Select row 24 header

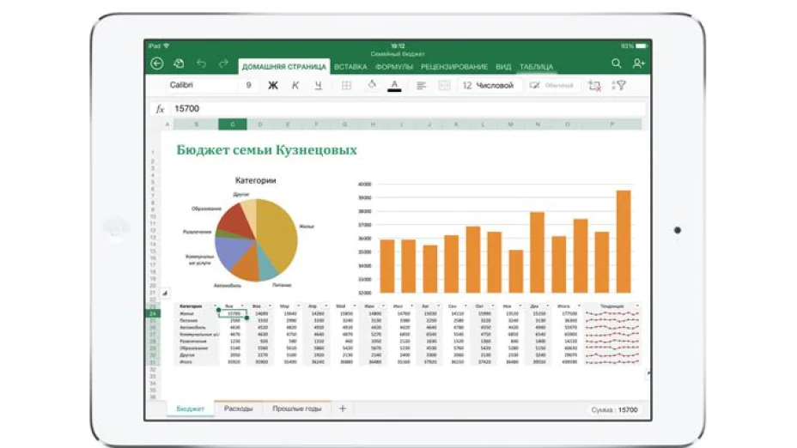[153, 314]
